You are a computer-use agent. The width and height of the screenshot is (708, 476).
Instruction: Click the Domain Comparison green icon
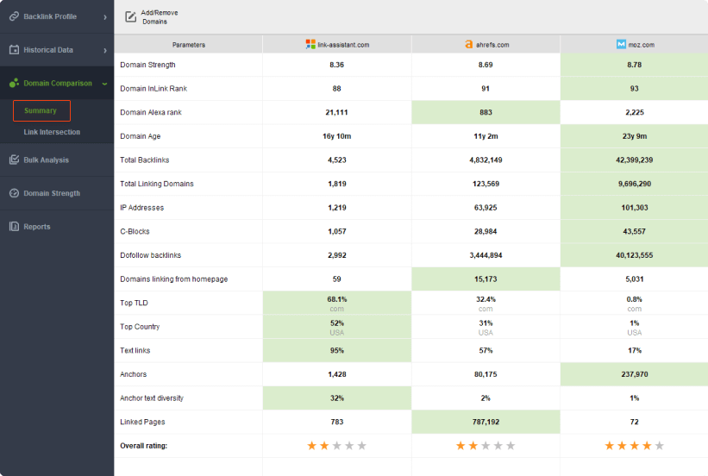(x=14, y=83)
